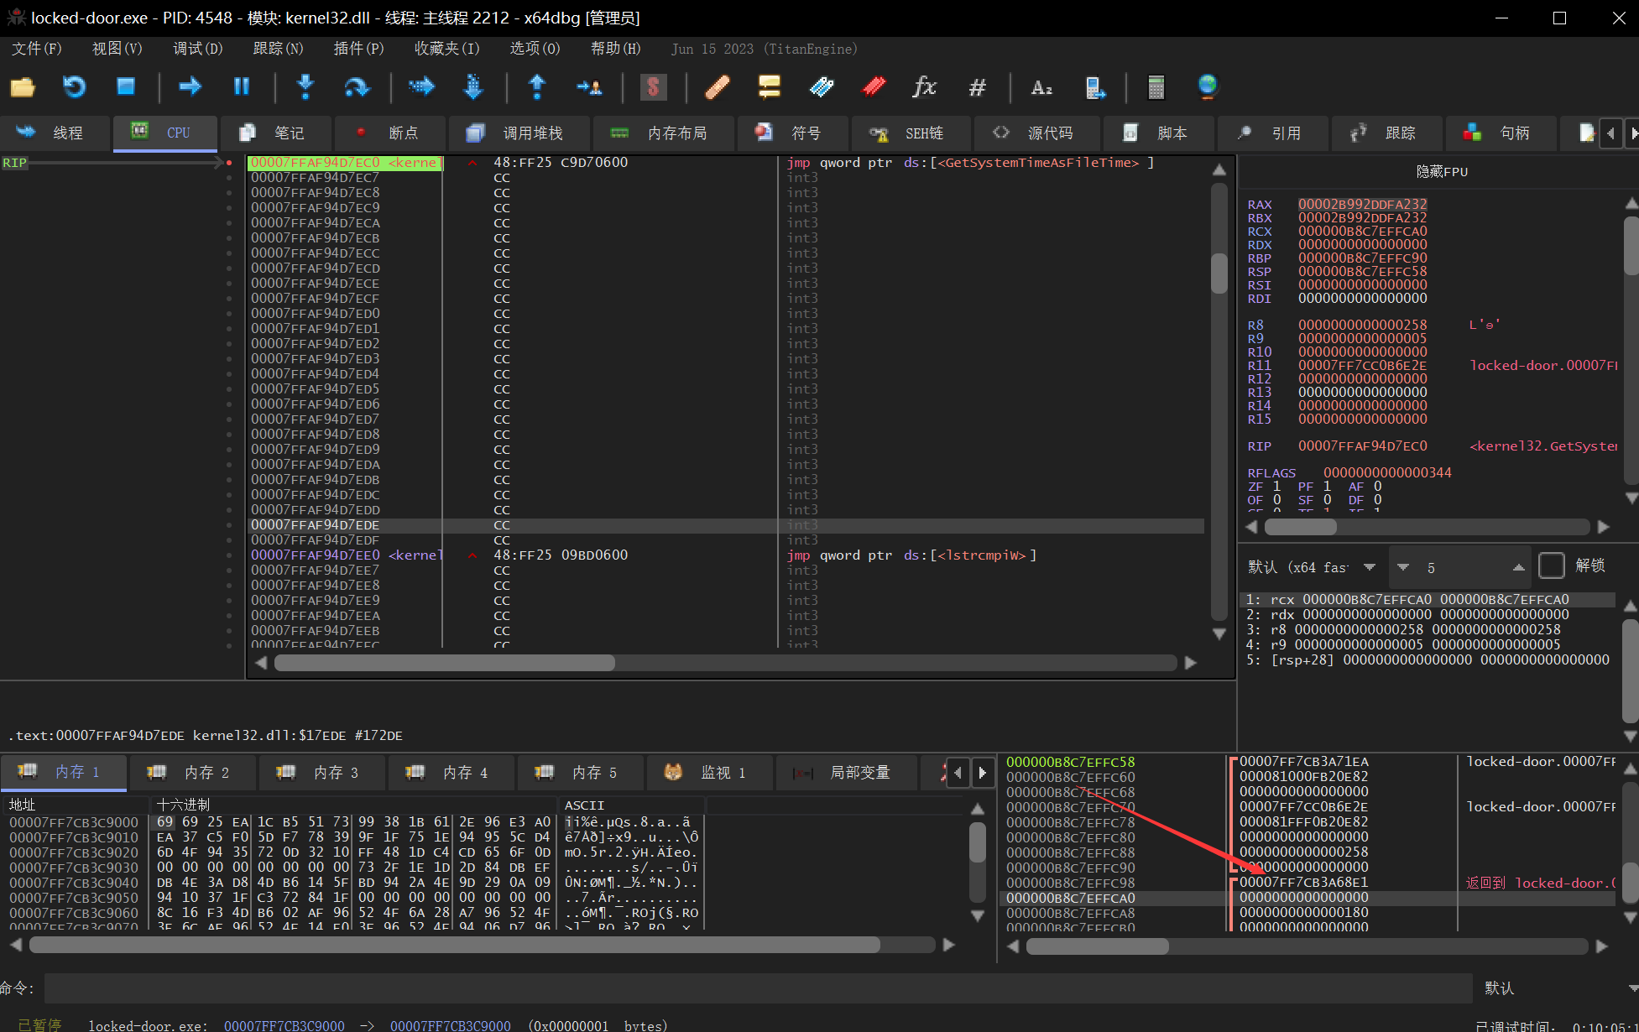Toggle the AF flag value
The width and height of the screenshot is (1639, 1032).
click(1377, 487)
